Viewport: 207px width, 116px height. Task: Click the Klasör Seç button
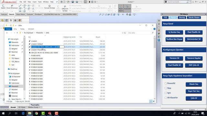[194, 84]
